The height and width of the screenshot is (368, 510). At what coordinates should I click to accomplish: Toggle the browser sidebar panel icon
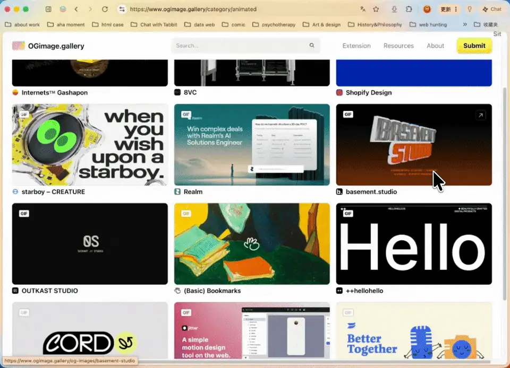(x=48, y=9)
